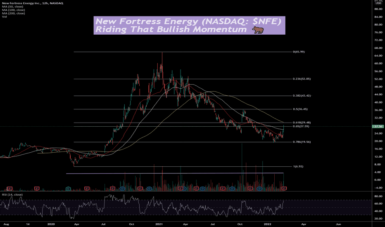Select the MA (100, close) indicator legend
The width and height of the screenshot is (385, 227).
[14, 10]
